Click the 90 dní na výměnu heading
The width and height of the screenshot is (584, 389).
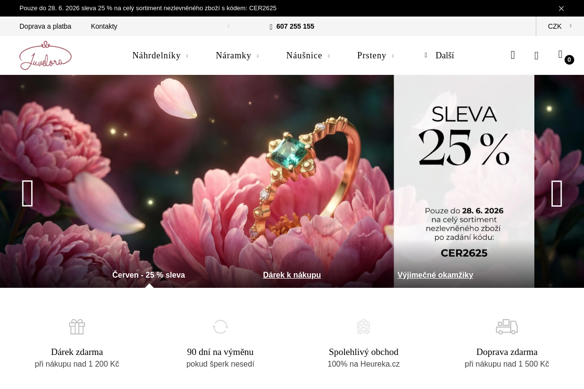tap(220, 352)
